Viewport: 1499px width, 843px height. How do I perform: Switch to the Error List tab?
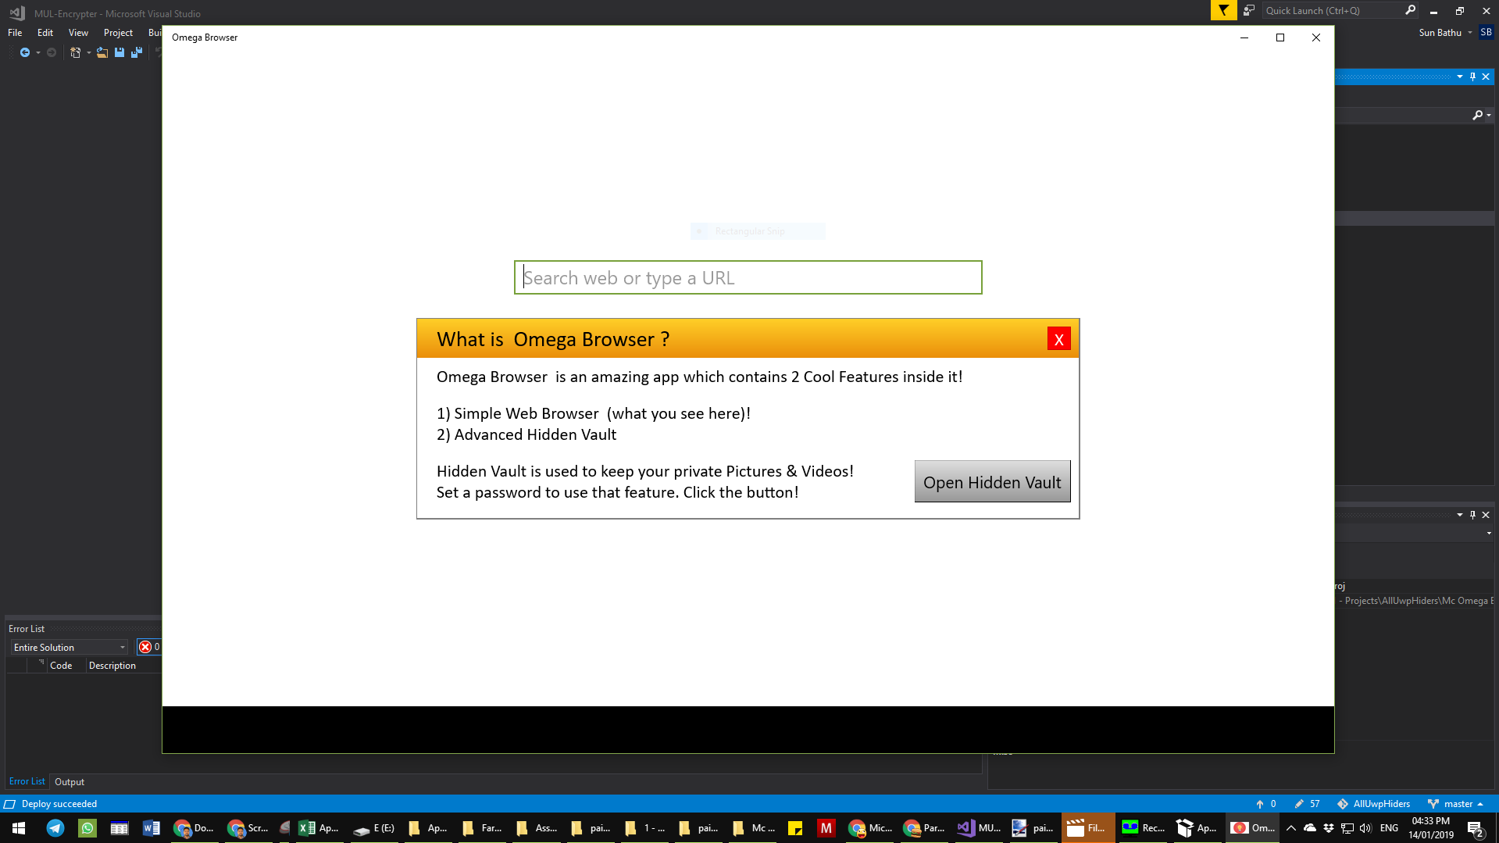pyautogui.click(x=27, y=781)
